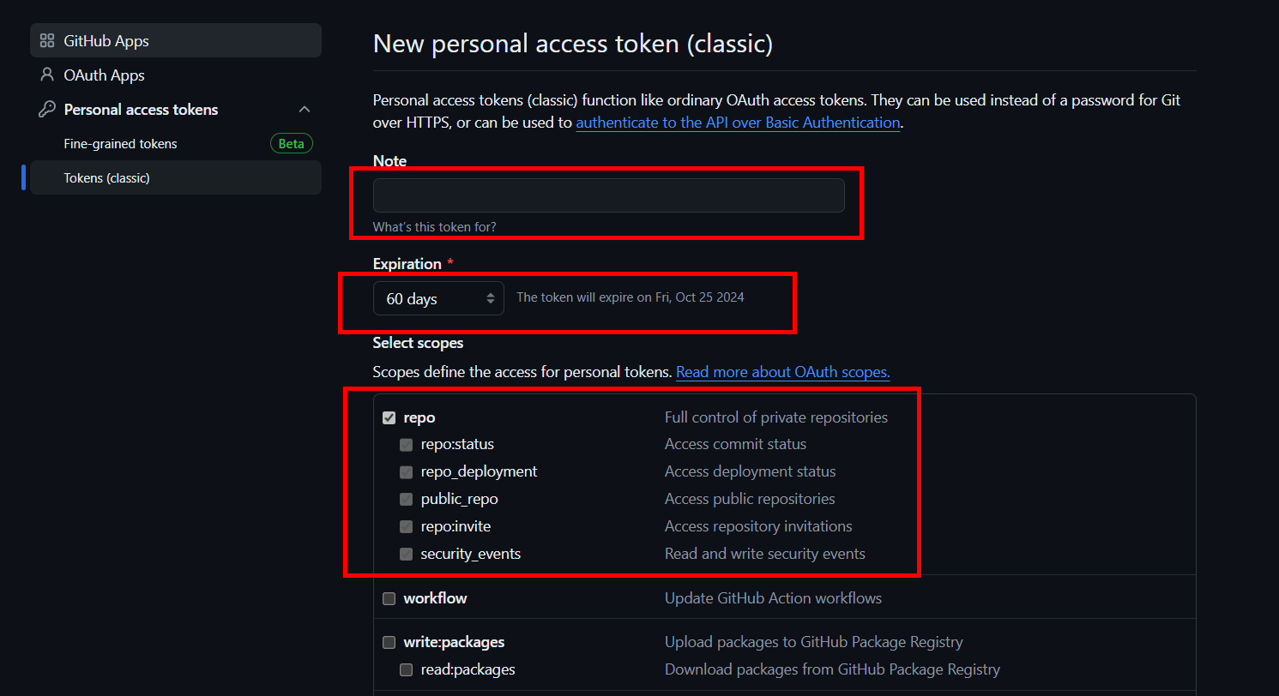Follow the Read more about OAuth scopes link

[x=782, y=372]
